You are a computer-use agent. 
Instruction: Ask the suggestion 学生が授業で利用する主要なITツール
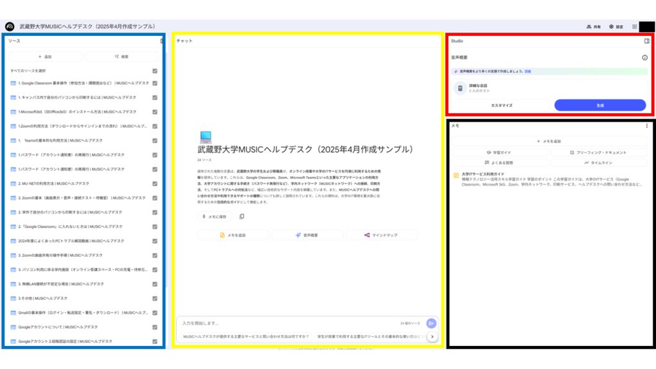tap(370, 337)
